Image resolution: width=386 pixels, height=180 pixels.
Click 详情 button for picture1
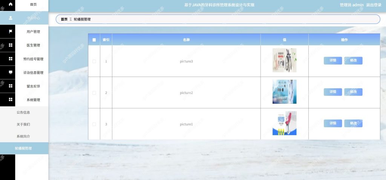(333, 123)
